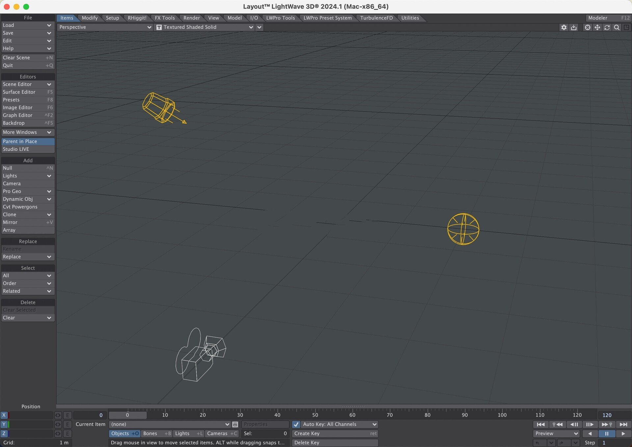Screen dimensions: 632x447
Task: Open the FX Tools tab
Action: (x=165, y=18)
